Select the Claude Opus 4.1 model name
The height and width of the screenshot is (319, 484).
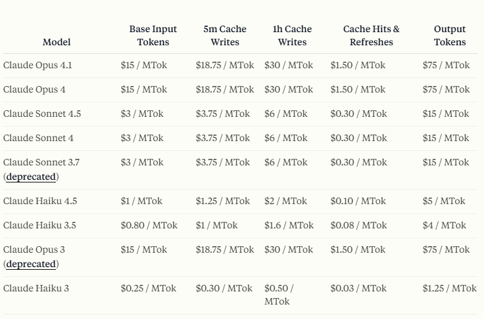tap(37, 65)
